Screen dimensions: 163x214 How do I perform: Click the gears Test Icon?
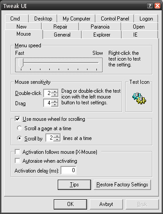[x=139, y=98]
